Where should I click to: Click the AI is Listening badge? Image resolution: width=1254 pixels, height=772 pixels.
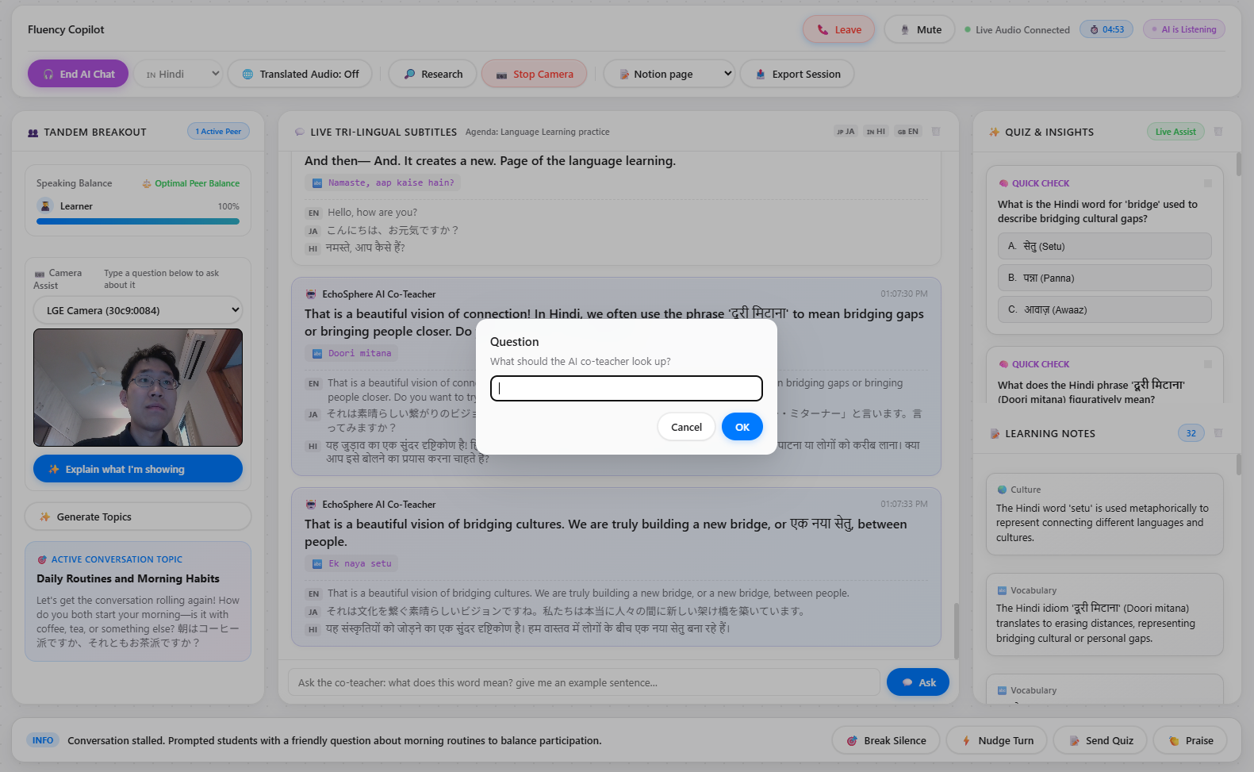tap(1184, 29)
